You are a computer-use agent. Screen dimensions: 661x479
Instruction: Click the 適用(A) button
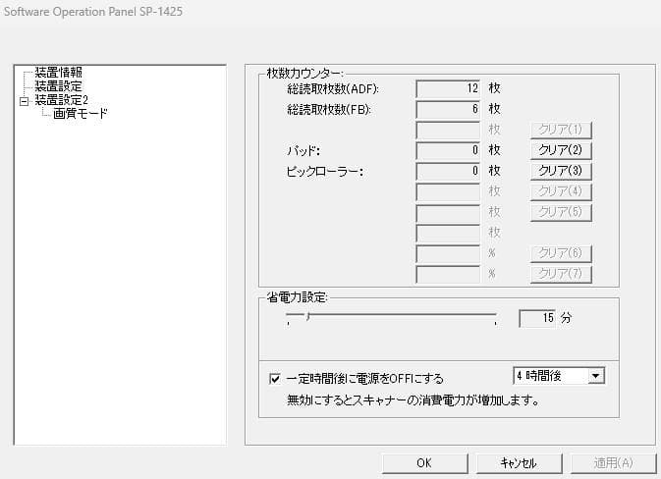coord(611,462)
